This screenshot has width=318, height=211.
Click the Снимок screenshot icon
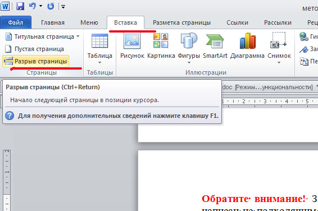click(x=279, y=40)
